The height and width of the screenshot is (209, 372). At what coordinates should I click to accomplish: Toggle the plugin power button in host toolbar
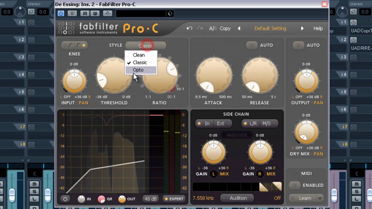pos(61,13)
